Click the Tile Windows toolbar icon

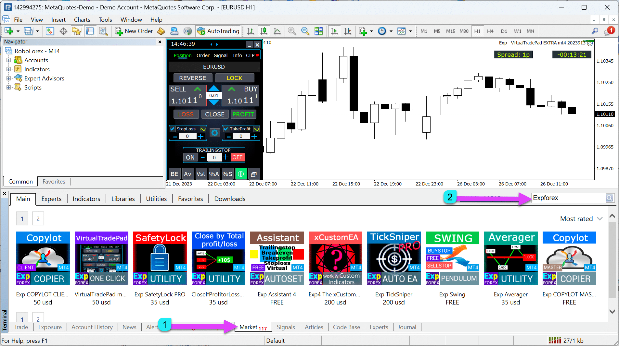(x=318, y=31)
